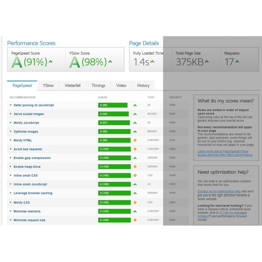Click the trend arrow beside Defer parsing of JavaScript
Image resolution: width=262 pixels, height=262 pixels.
pyautogui.click(x=135, y=105)
